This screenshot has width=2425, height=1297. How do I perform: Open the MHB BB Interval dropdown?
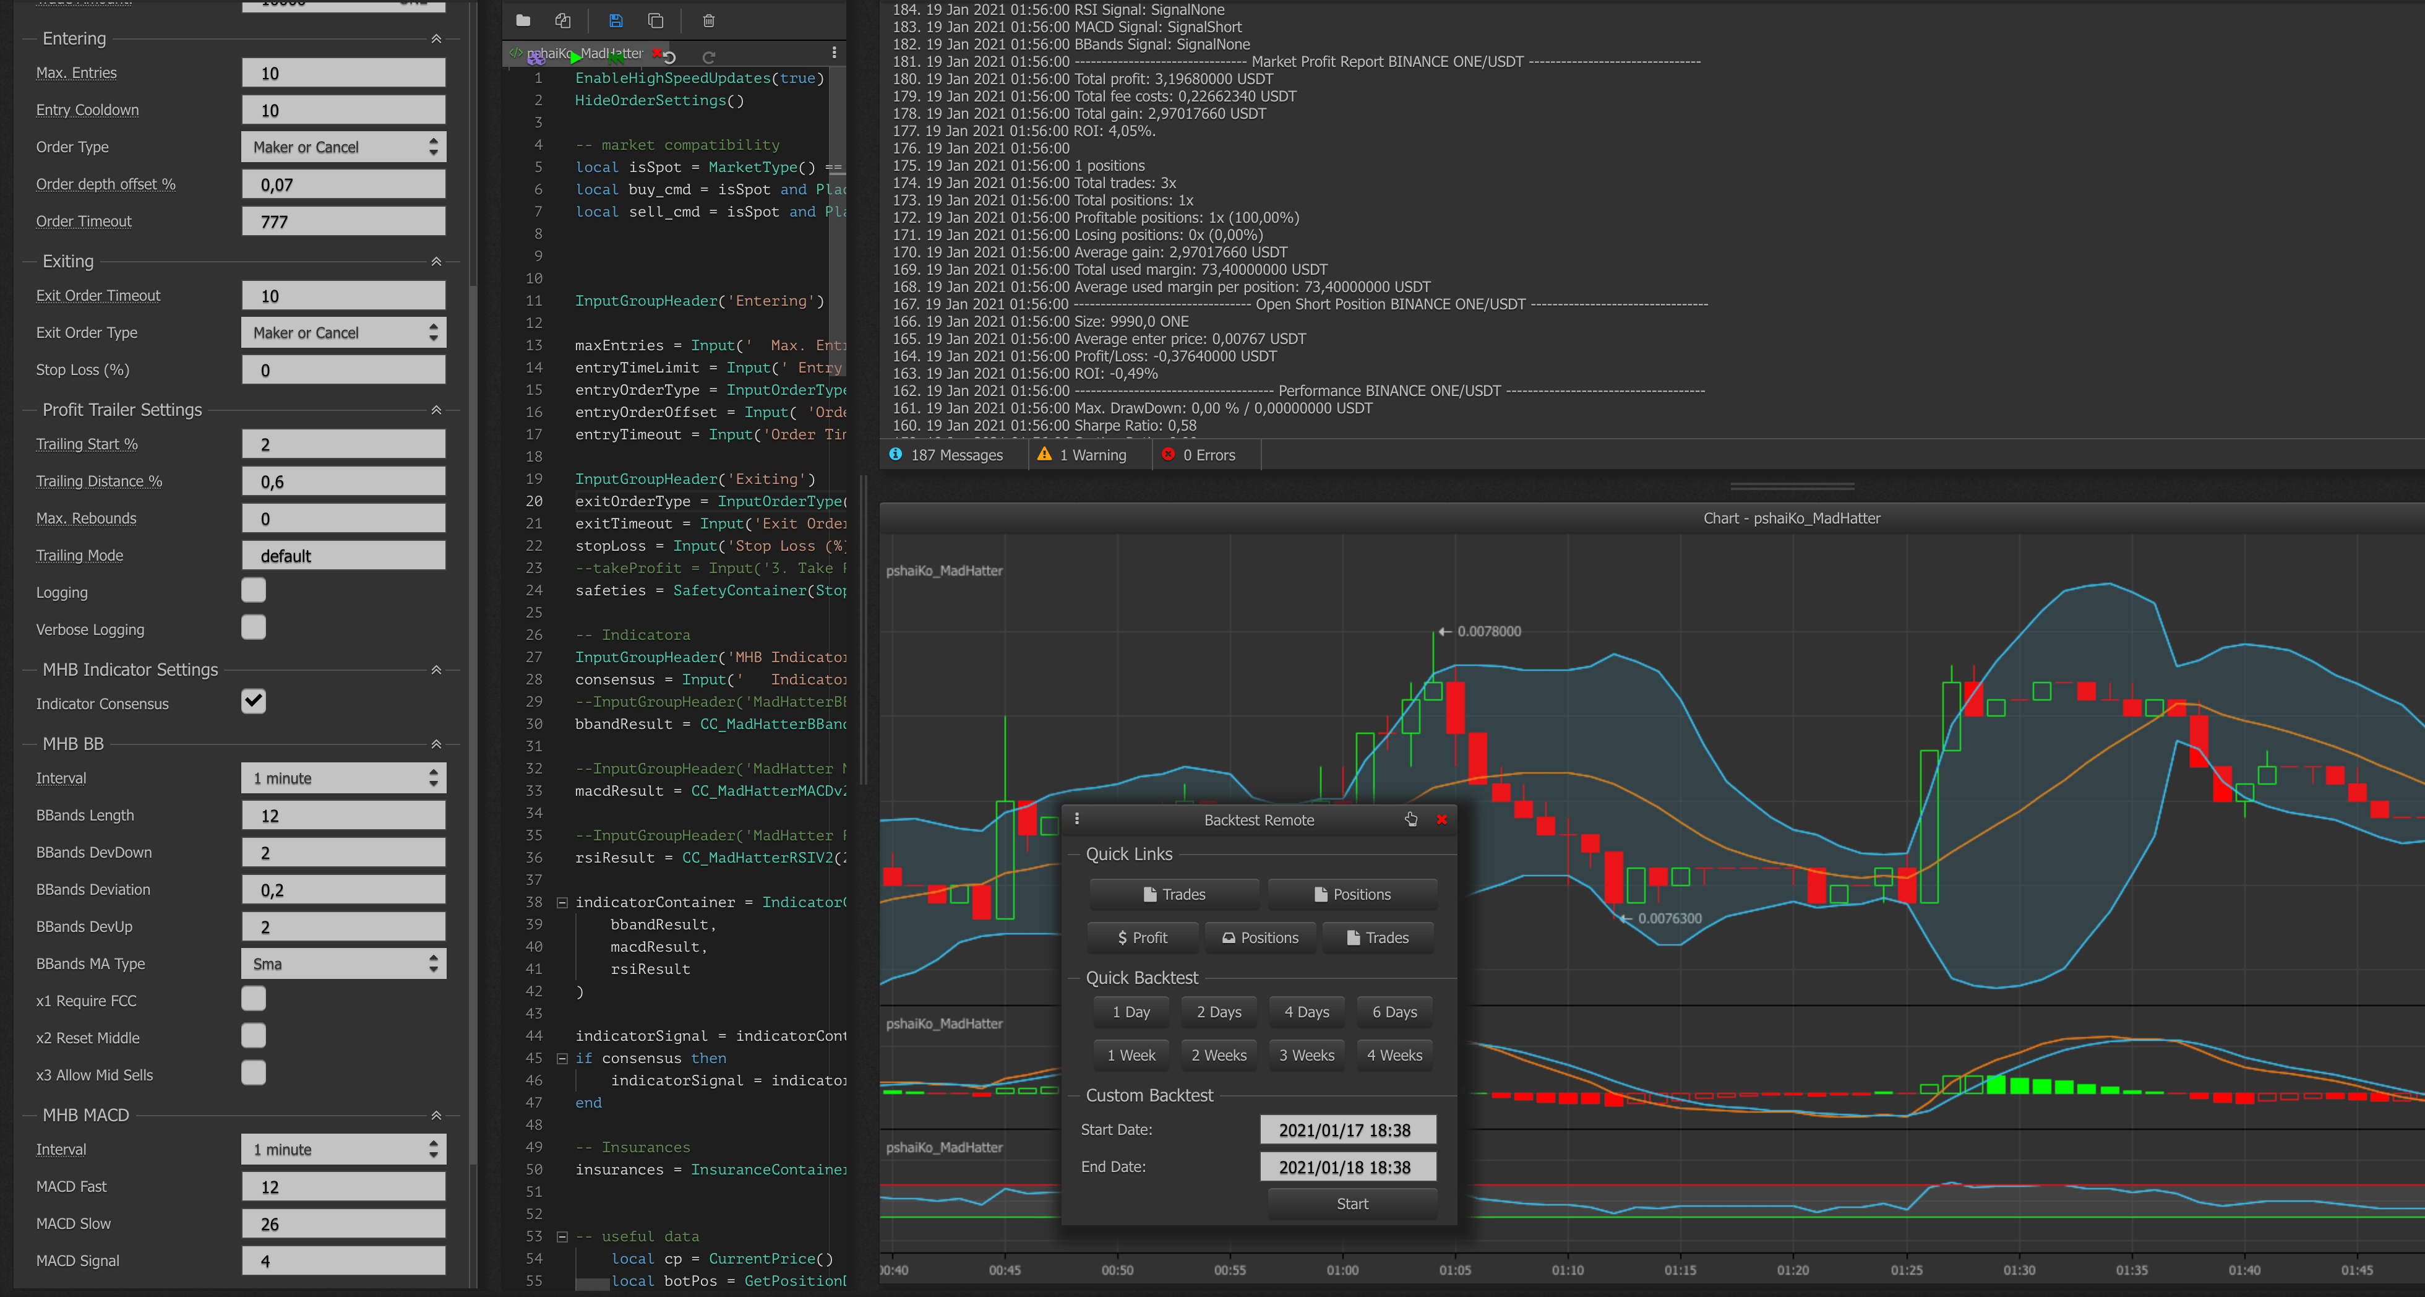343,778
